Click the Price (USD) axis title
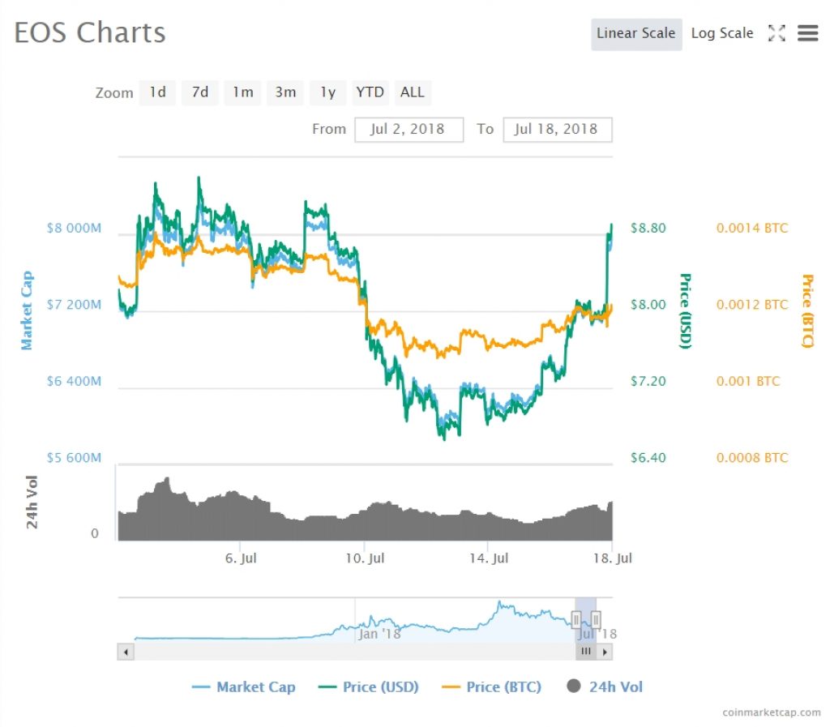 pyautogui.click(x=686, y=311)
